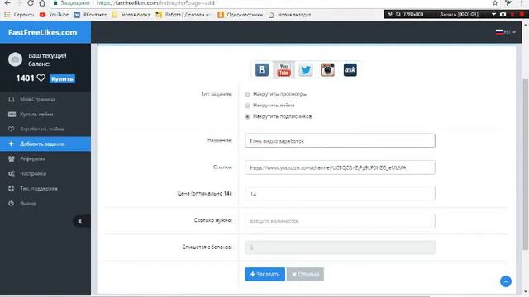Open Тех. поддержка in the sidebar
This screenshot has height=297, width=529.
(x=45, y=188)
